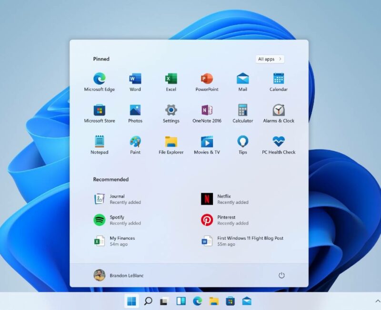Viewport: 381px width, 310px height.
Task: Launch OneNote 2016
Action: (207, 114)
